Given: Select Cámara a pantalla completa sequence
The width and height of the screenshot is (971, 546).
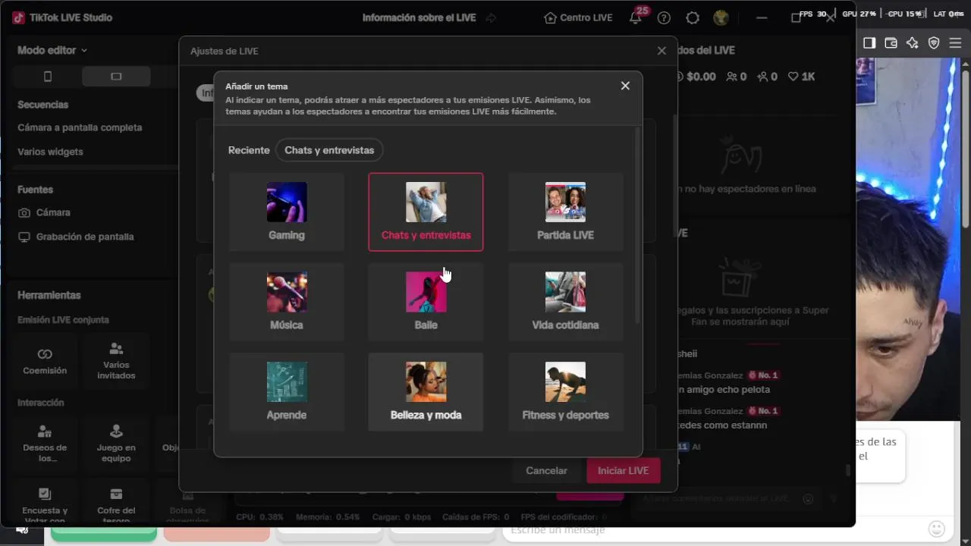Looking at the screenshot, I should [x=80, y=128].
